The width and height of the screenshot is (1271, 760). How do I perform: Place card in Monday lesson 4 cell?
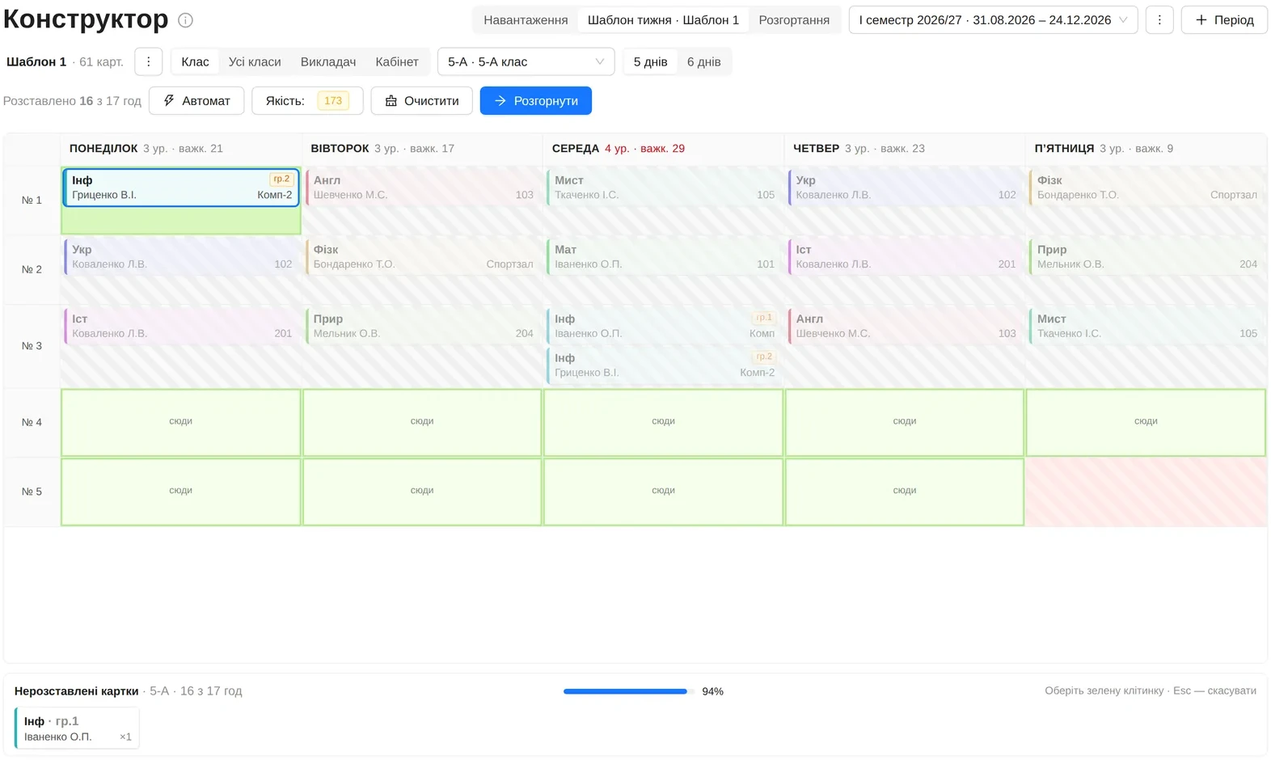tap(181, 423)
